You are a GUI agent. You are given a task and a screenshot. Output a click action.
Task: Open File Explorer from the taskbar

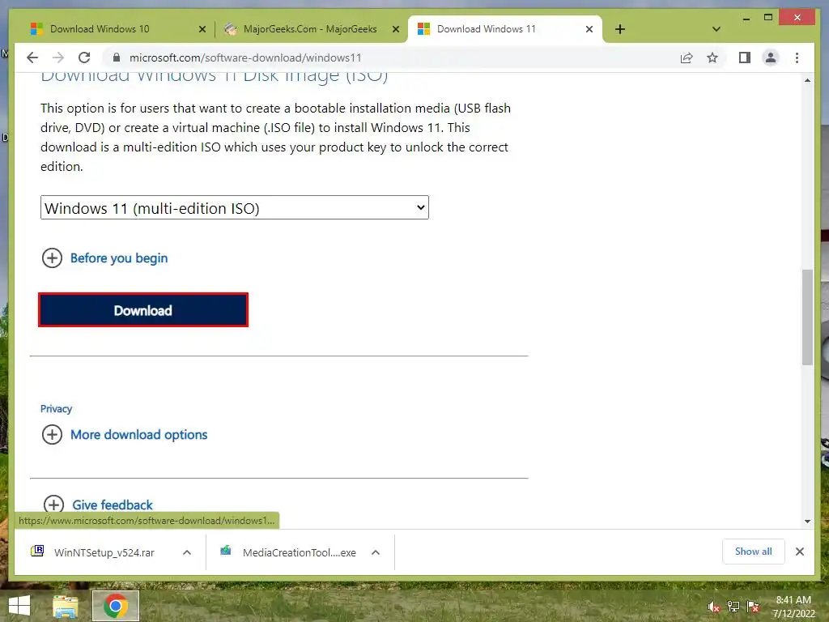[x=65, y=606]
